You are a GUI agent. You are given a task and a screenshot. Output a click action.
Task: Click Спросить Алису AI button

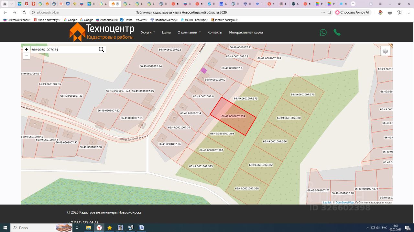pyautogui.click(x=352, y=12)
